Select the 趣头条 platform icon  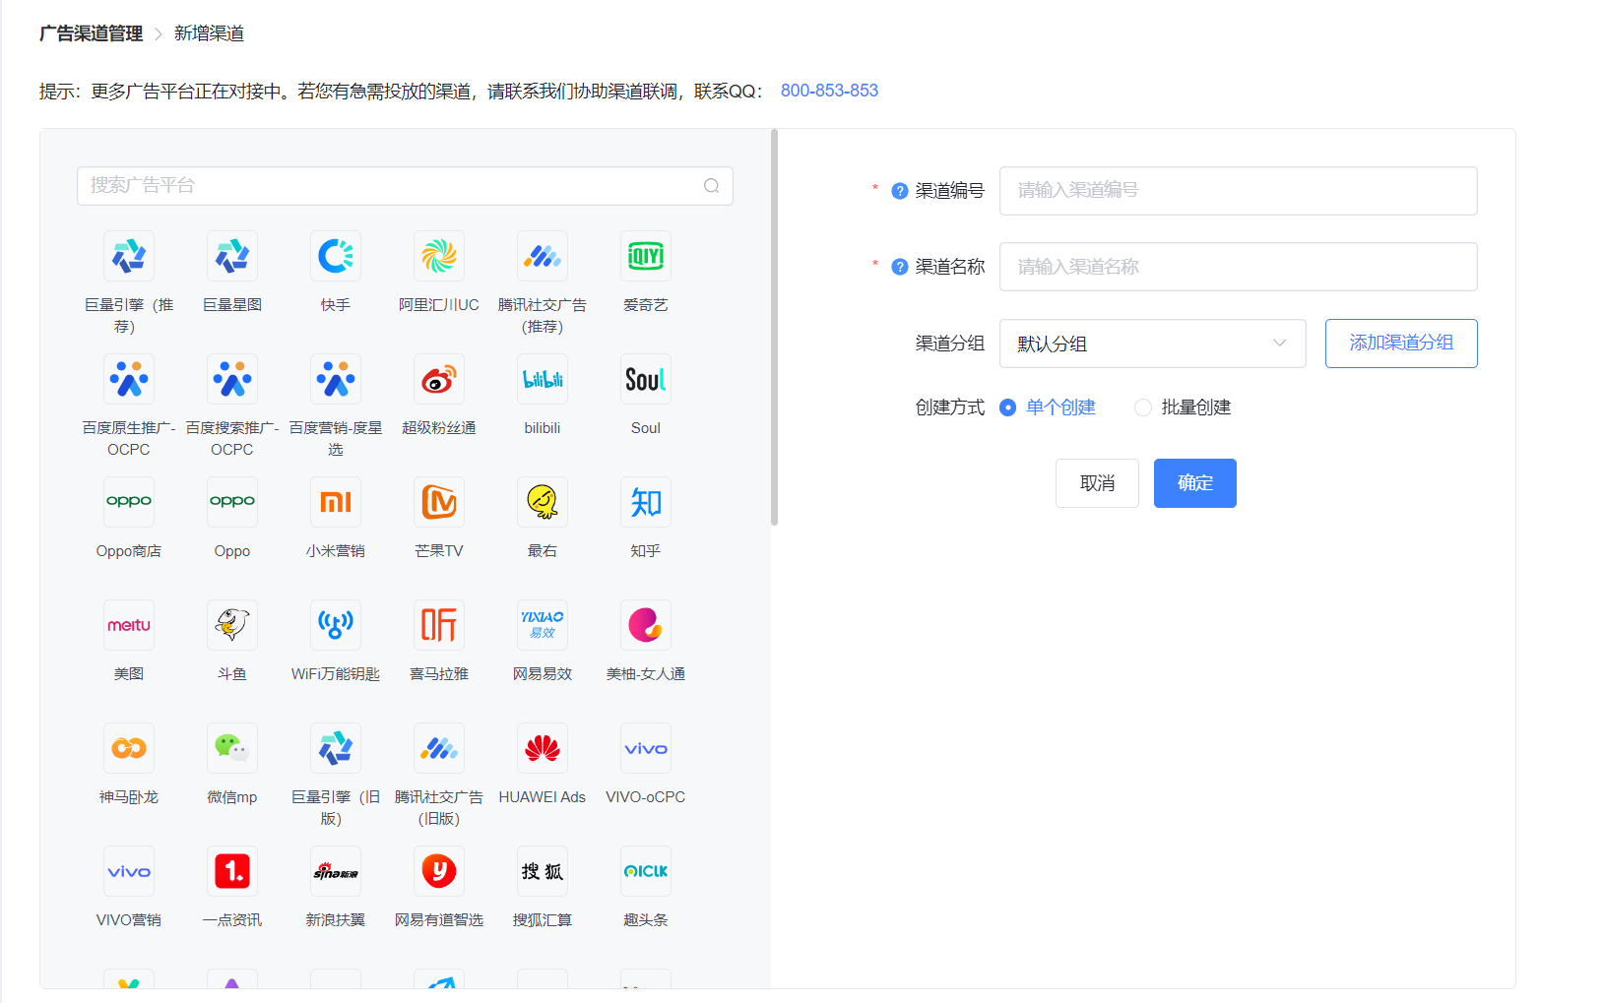point(646,871)
